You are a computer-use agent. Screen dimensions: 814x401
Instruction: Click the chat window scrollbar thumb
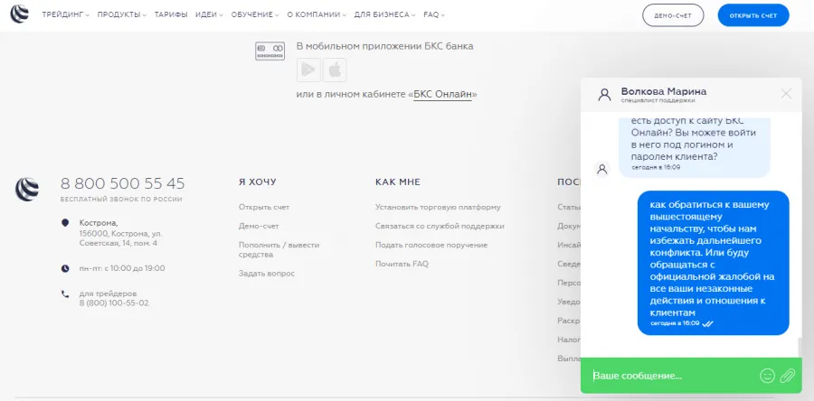(799, 348)
